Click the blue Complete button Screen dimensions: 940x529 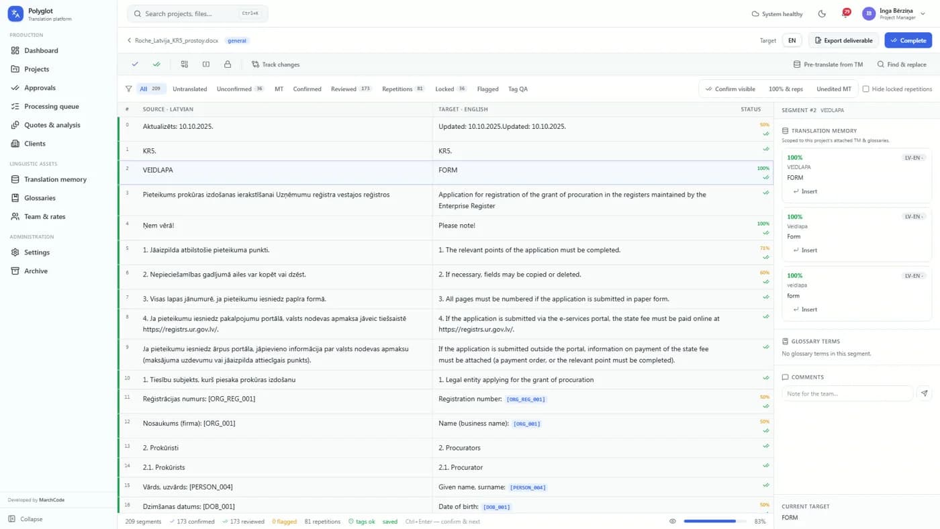[908, 40]
